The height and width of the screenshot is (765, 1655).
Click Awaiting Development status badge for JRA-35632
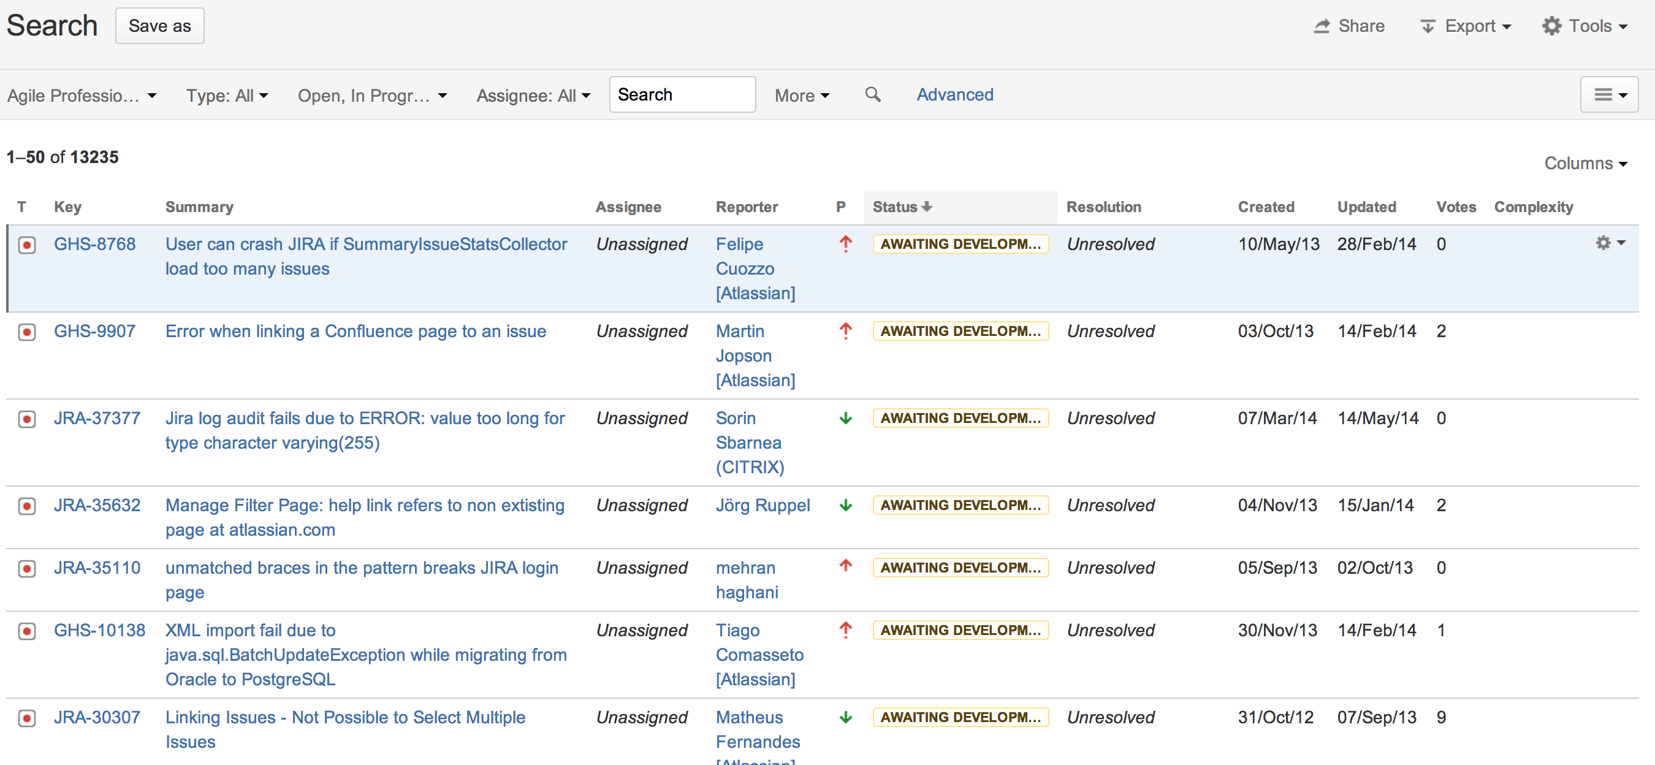[961, 506]
